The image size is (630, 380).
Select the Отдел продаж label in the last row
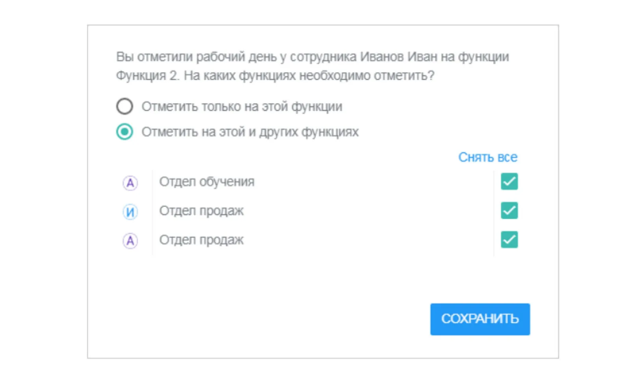[x=201, y=240]
